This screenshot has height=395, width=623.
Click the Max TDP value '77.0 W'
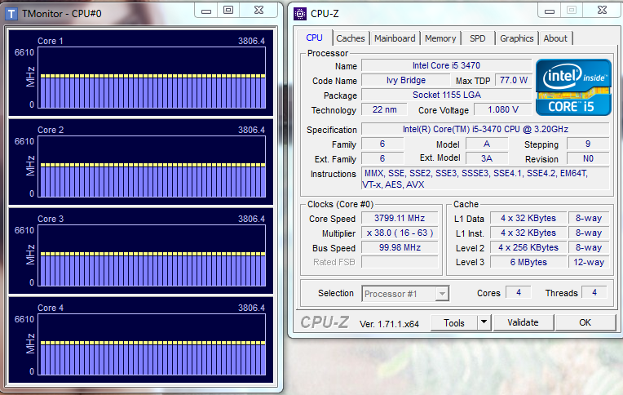tap(513, 80)
